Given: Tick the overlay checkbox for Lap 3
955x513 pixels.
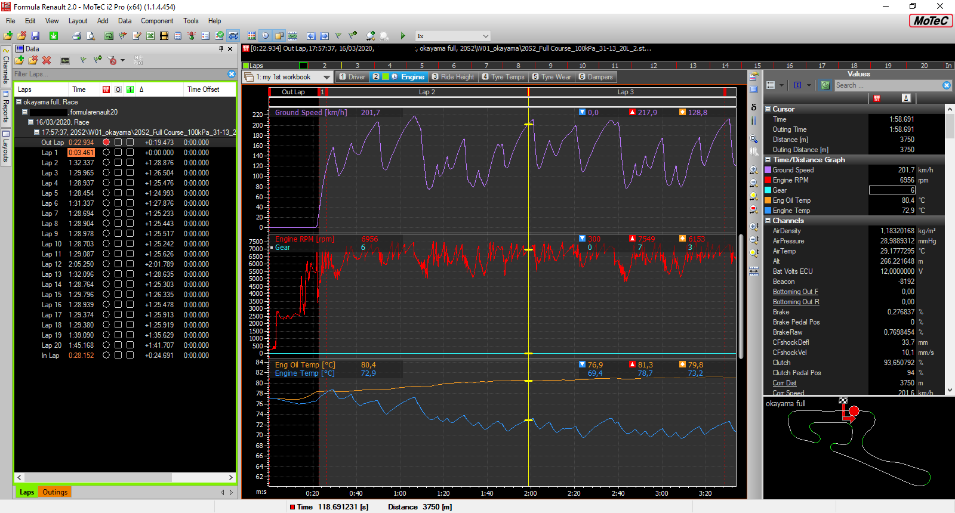Looking at the screenshot, I should 118,173.
